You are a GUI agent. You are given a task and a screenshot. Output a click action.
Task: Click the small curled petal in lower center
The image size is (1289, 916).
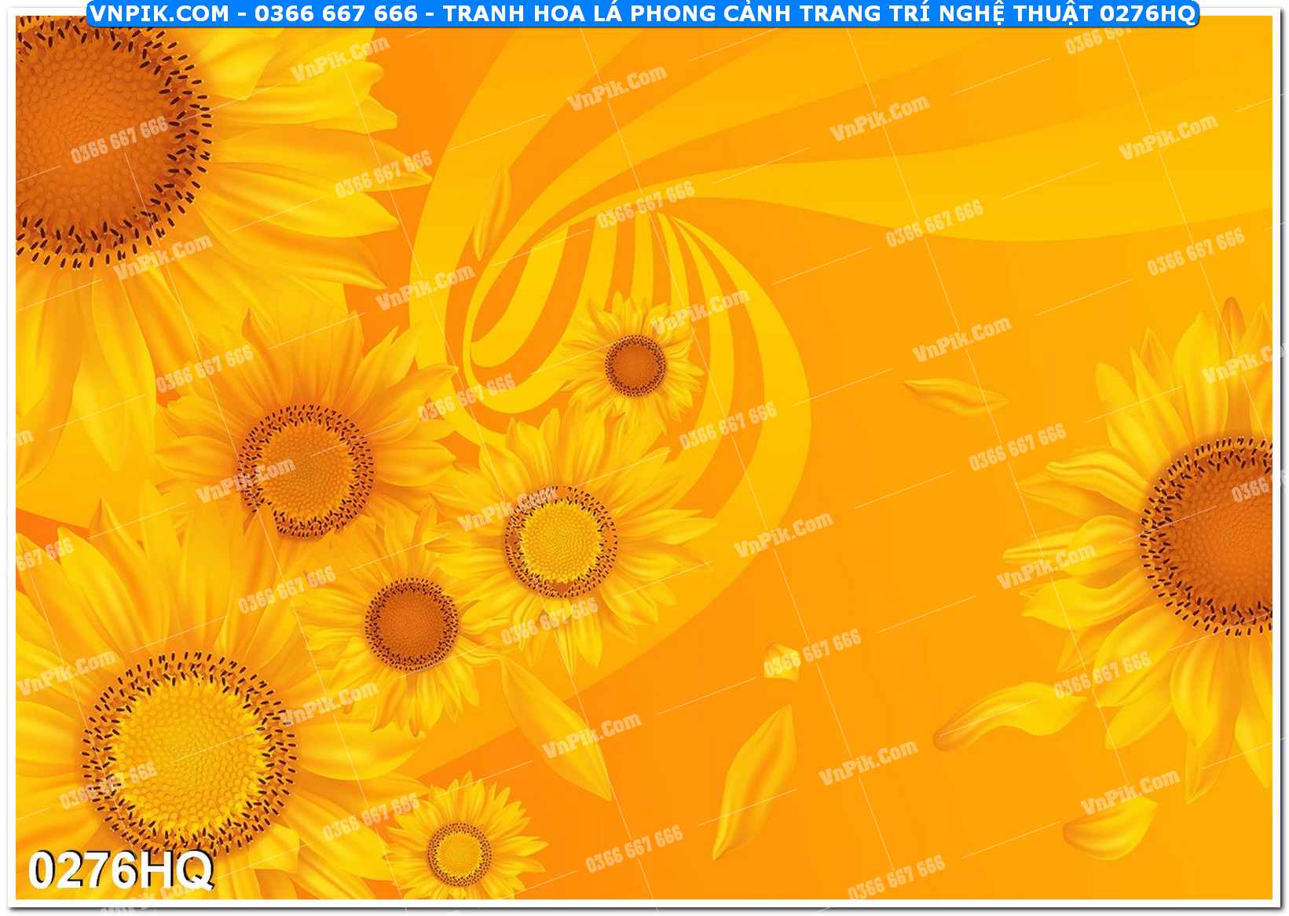pyautogui.click(x=781, y=660)
